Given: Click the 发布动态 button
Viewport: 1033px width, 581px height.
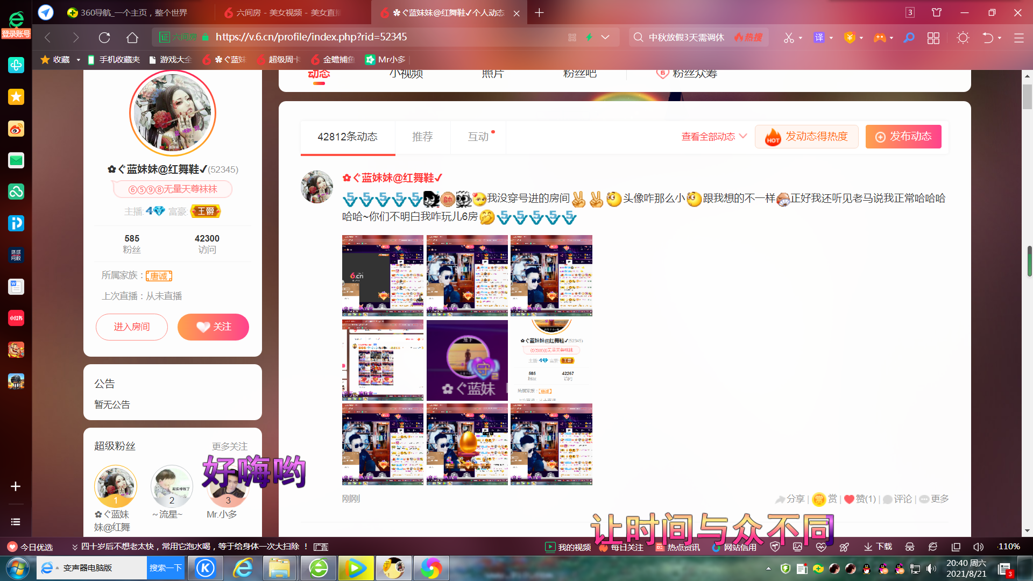Looking at the screenshot, I should [903, 137].
